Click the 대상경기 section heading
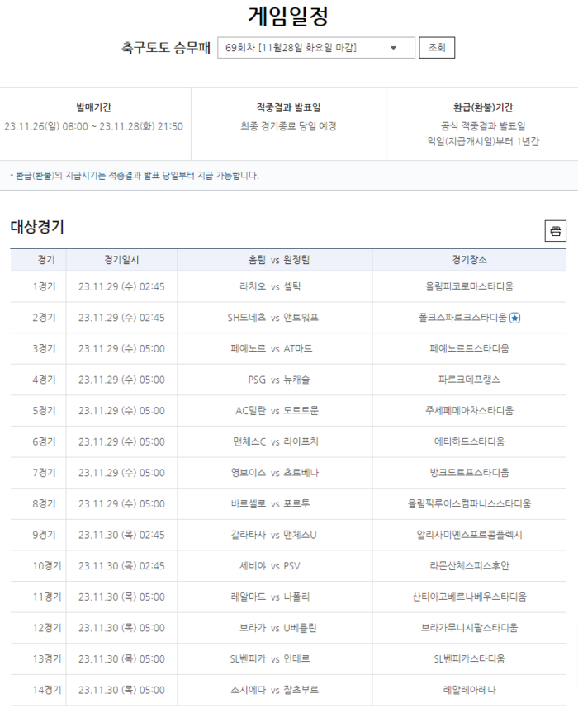The height and width of the screenshot is (708, 578). (x=37, y=228)
